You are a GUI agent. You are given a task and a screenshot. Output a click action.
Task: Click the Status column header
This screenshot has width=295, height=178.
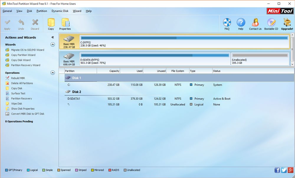253,71
